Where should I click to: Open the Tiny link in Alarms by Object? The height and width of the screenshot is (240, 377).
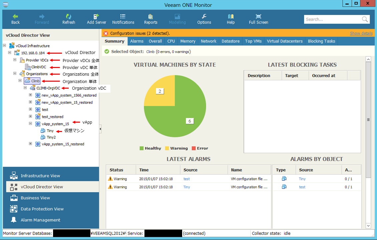tap(302, 179)
